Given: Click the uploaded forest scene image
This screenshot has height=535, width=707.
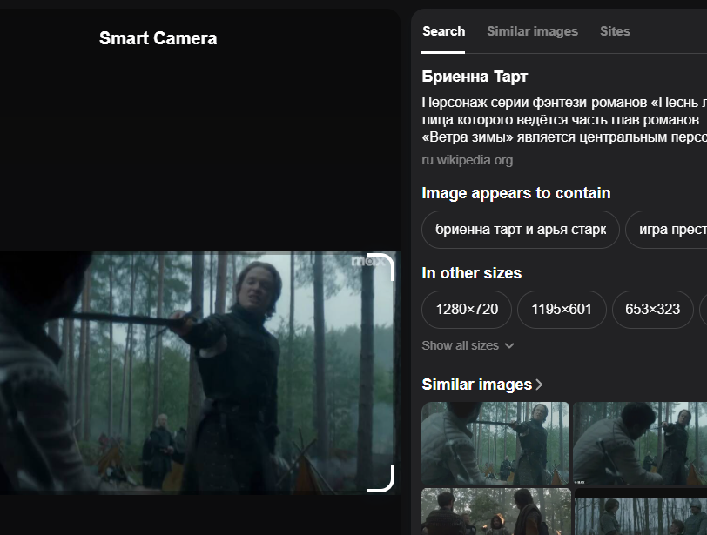Looking at the screenshot, I should pyautogui.click(x=199, y=372).
